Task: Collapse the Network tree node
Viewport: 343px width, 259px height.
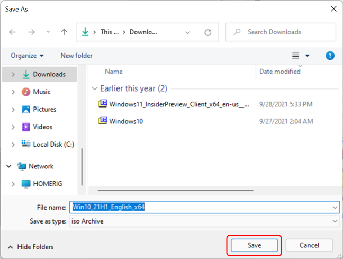Action: pos(9,166)
